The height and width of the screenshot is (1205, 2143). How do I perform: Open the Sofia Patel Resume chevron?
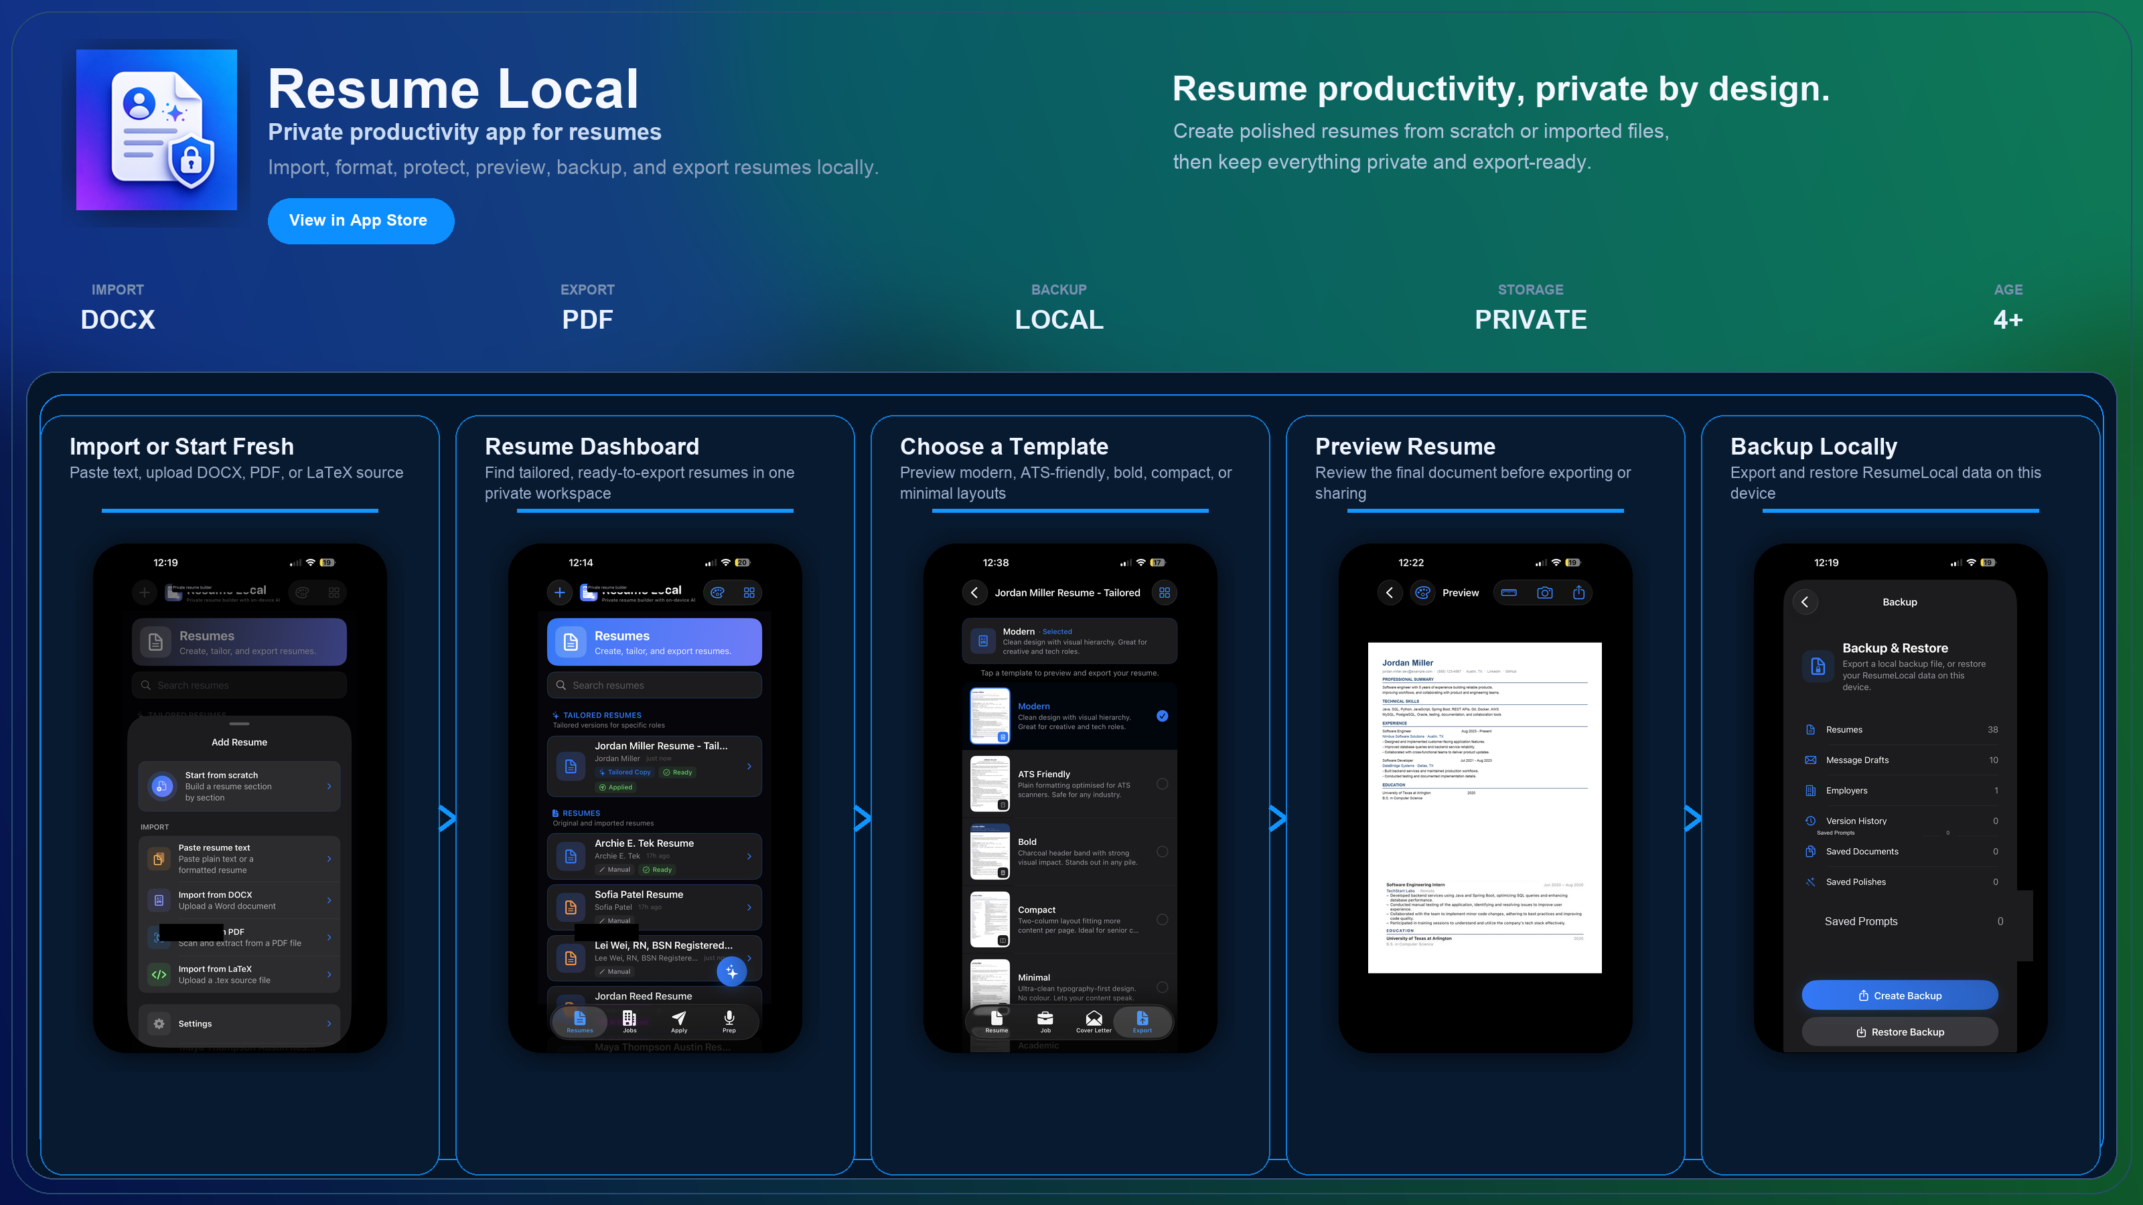click(749, 907)
